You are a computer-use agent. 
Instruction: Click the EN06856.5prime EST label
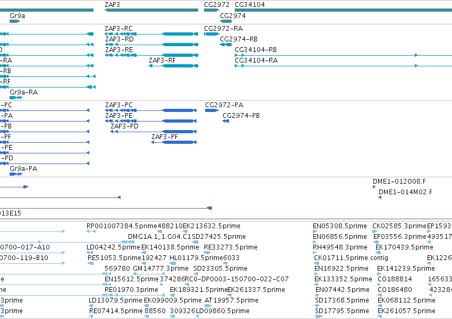[340, 237]
